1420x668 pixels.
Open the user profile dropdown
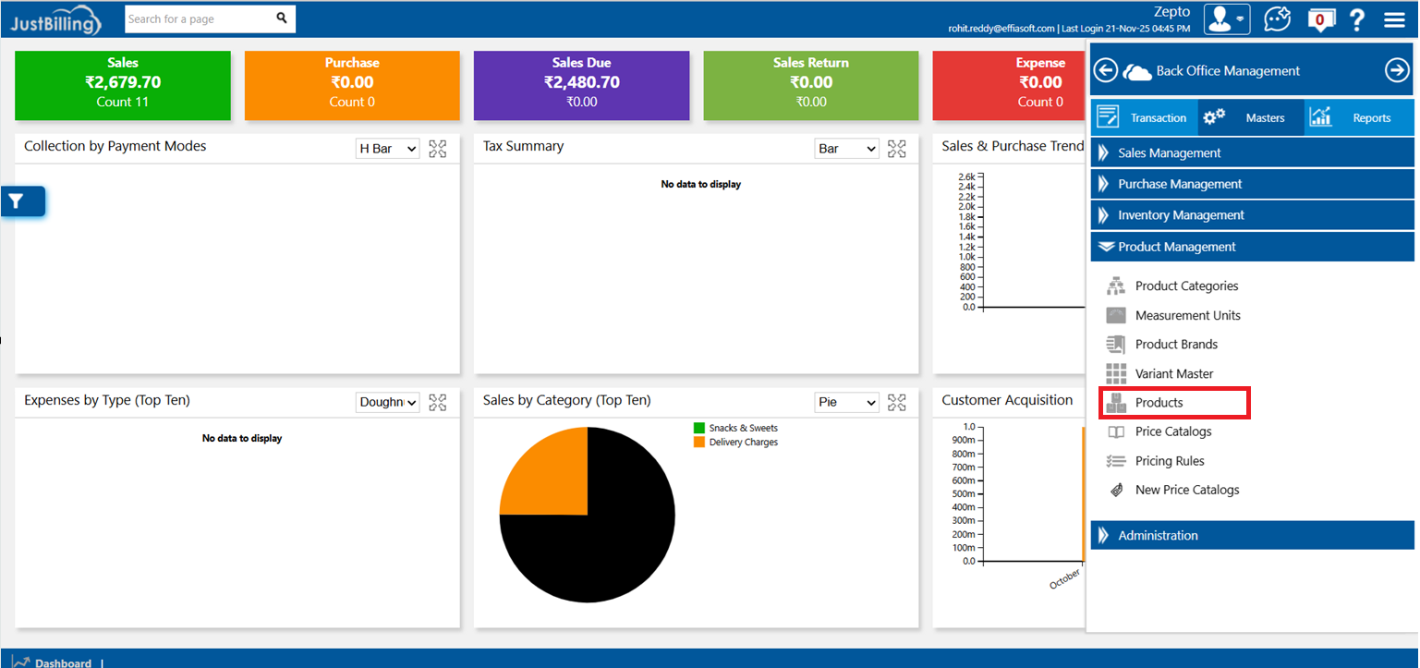tap(1226, 19)
